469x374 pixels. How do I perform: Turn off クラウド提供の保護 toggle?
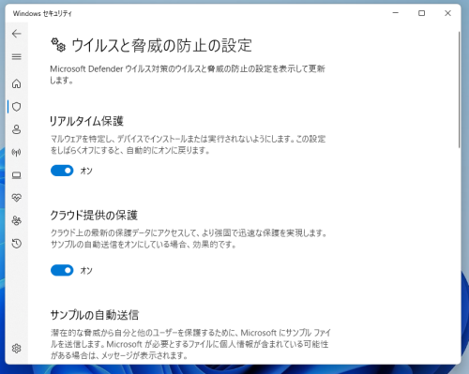tap(62, 270)
